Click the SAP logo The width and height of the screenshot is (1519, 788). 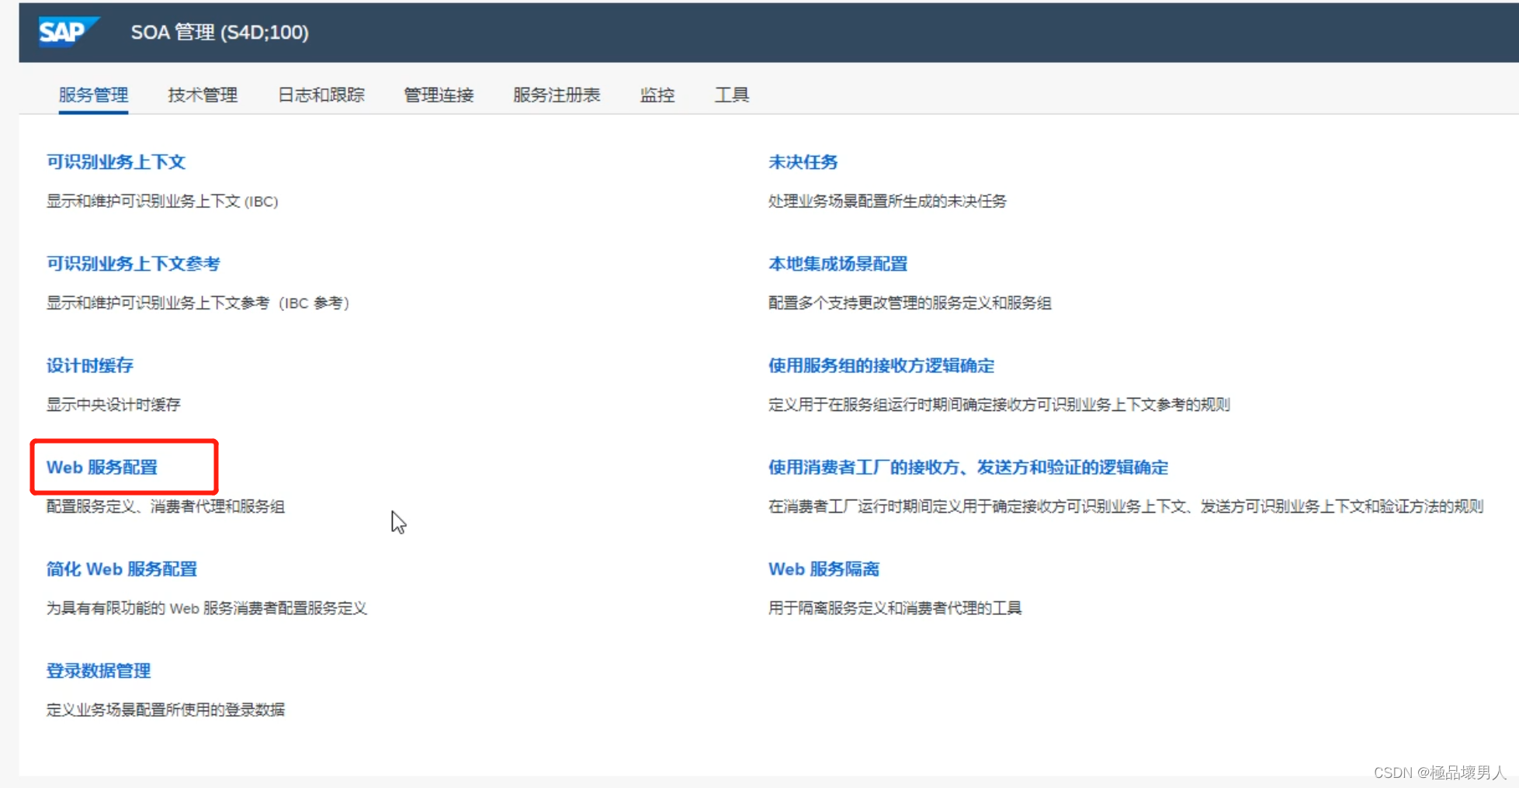click(x=68, y=33)
